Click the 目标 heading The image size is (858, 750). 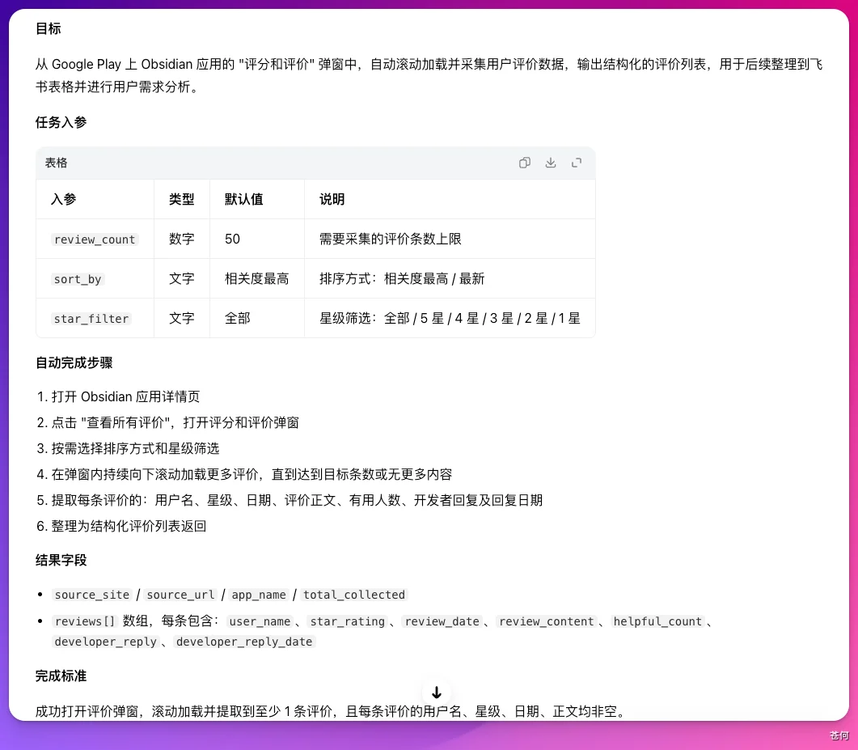(x=49, y=28)
